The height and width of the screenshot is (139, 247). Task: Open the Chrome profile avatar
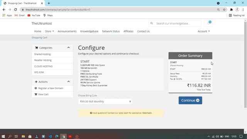[237, 10]
